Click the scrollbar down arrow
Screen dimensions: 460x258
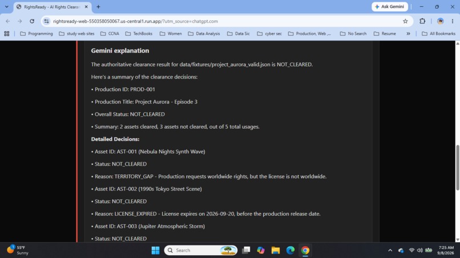click(457, 240)
